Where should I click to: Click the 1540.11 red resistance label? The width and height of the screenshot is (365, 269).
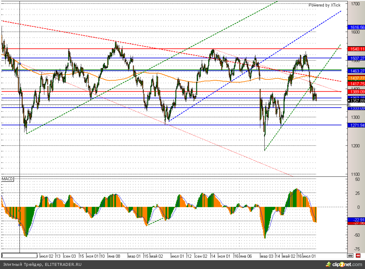coord(356,49)
